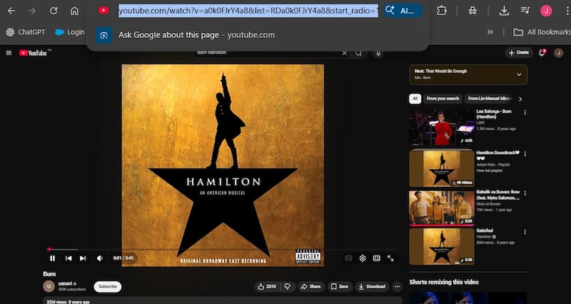Open YouTube notifications bell
Screen dimensions: 571x304
[x=542, y=53]
